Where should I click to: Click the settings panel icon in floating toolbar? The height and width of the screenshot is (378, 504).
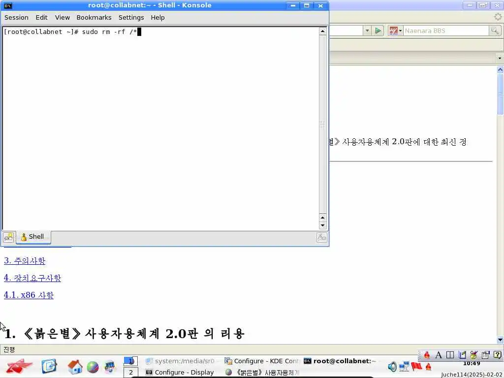pyautogui.click(x=485, y=355)
